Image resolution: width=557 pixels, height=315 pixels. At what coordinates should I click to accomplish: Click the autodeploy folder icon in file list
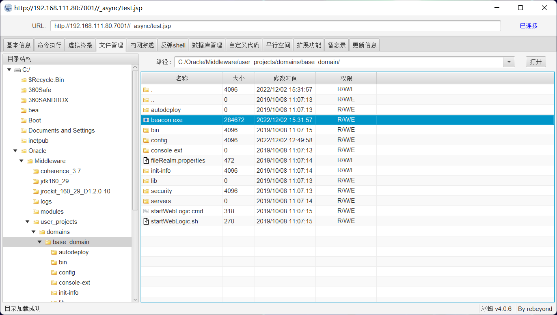(x=146, y=110)
